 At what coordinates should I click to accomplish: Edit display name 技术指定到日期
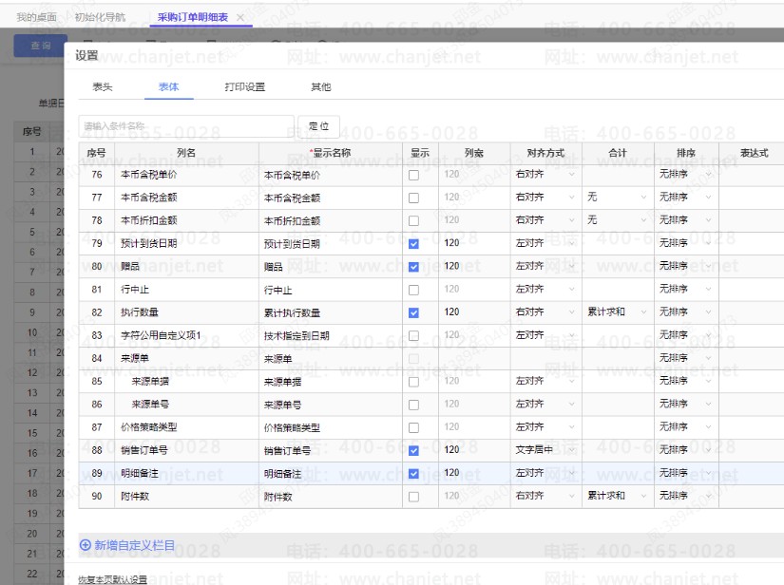click(330, 335)
